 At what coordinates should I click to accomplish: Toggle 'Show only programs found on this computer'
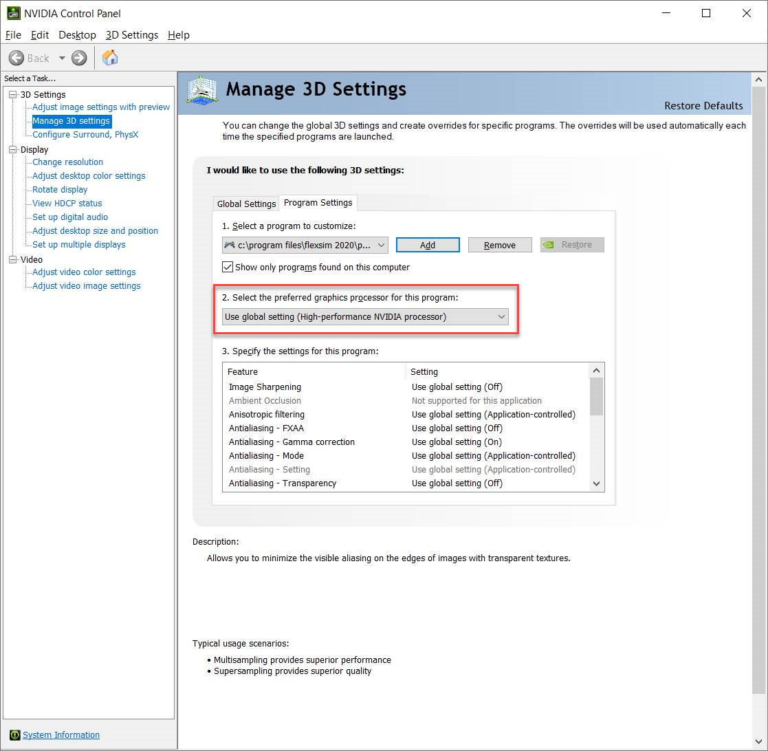tap(228, 267)
